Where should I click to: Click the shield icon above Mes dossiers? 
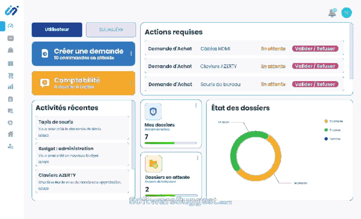(x=153, y=111)
